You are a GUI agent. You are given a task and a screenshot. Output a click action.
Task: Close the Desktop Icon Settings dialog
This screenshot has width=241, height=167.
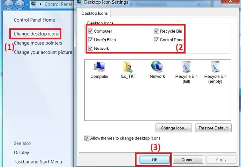[x=230, y=1]
